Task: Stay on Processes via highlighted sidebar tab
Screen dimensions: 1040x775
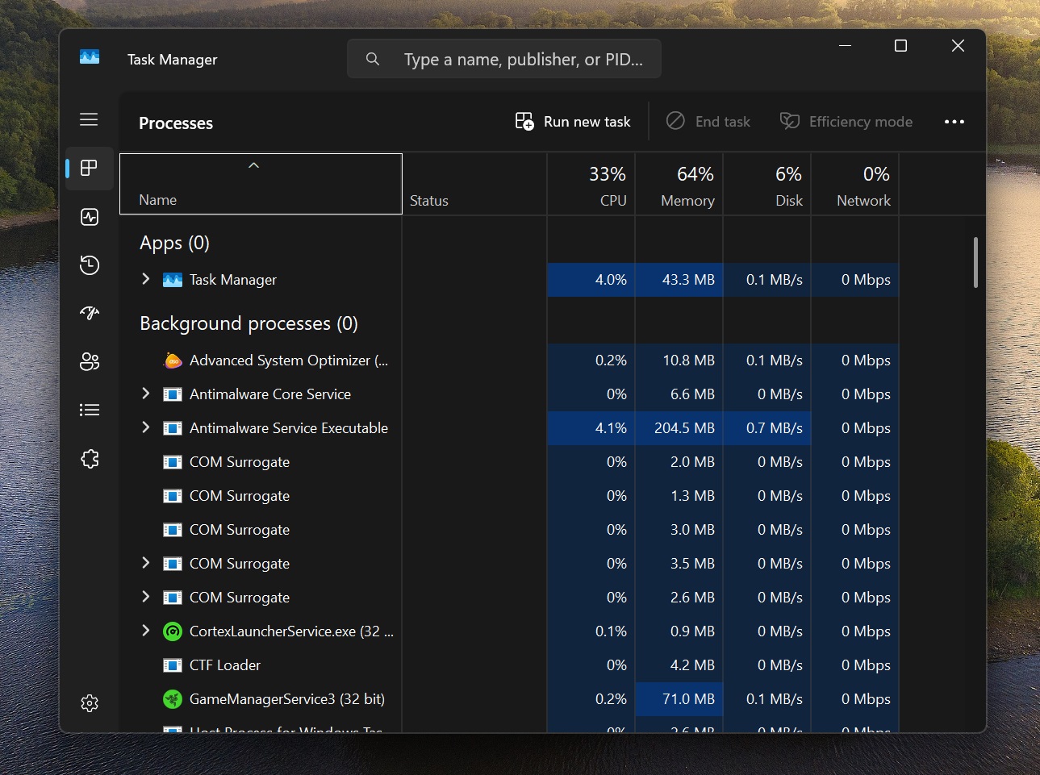Action: (89, 169)
